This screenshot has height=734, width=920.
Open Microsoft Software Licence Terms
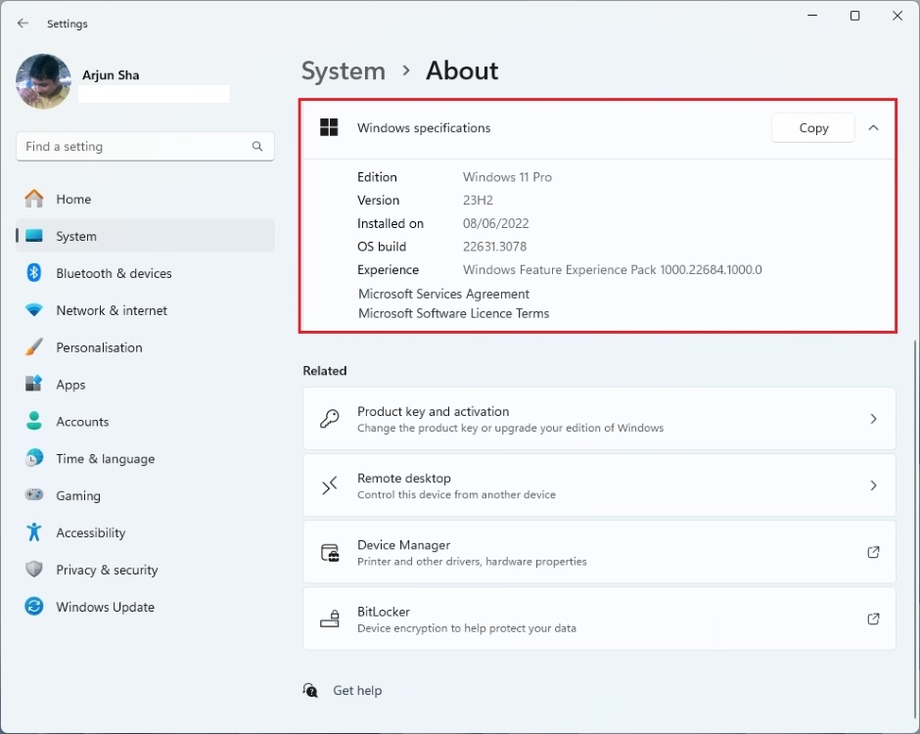click(453, 313)
